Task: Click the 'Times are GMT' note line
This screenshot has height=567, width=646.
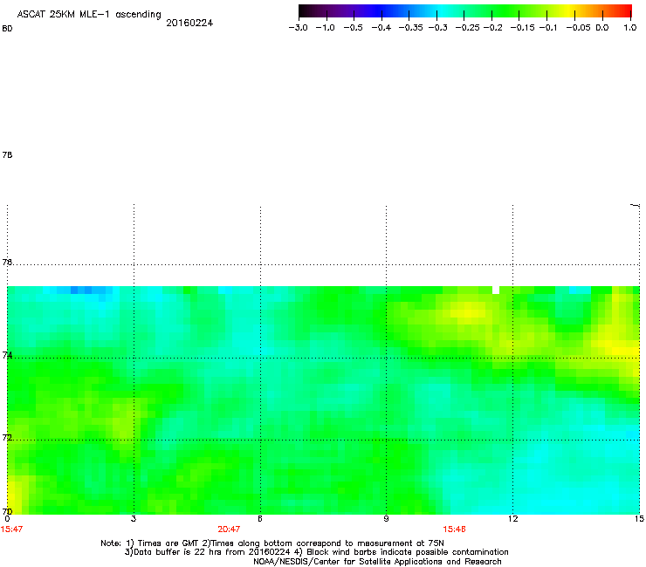Action: click(x=272, y=543)
